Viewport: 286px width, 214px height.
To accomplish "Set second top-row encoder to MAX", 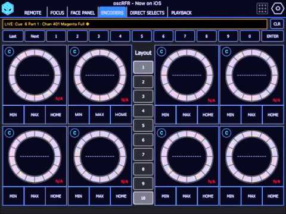I will coord(100,115).
